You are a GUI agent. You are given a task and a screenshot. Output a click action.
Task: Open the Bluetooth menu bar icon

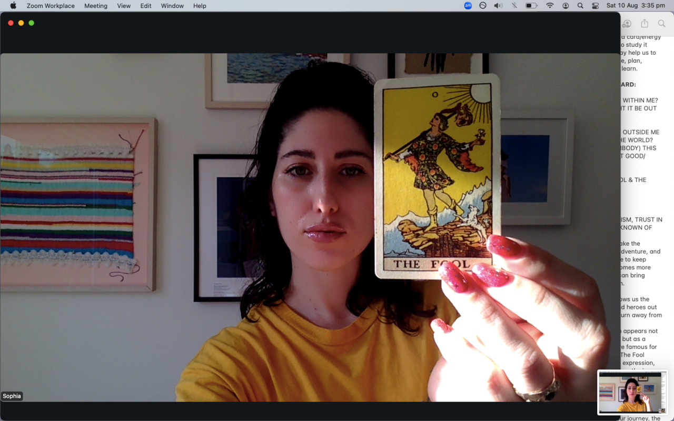point(514,6)
